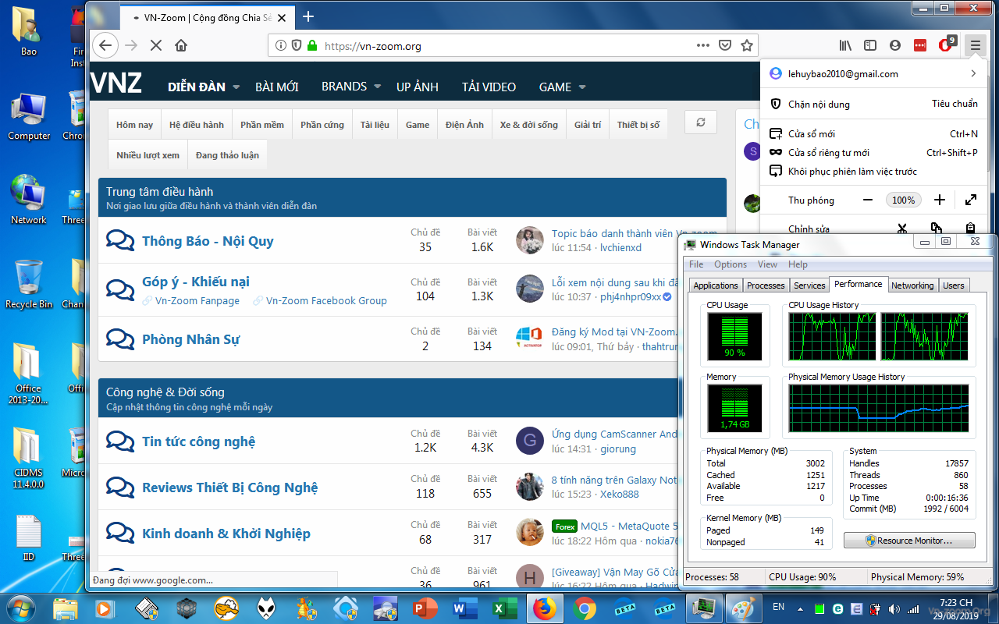
Task: Stop loading the page with X button
Action: pos(155,45)
